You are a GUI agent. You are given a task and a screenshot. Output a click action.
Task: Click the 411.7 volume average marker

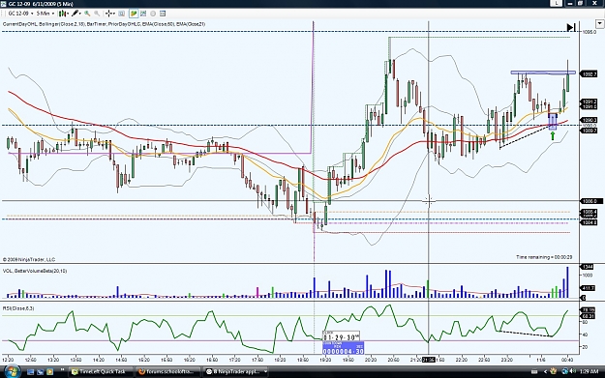(x=588, y=288)
